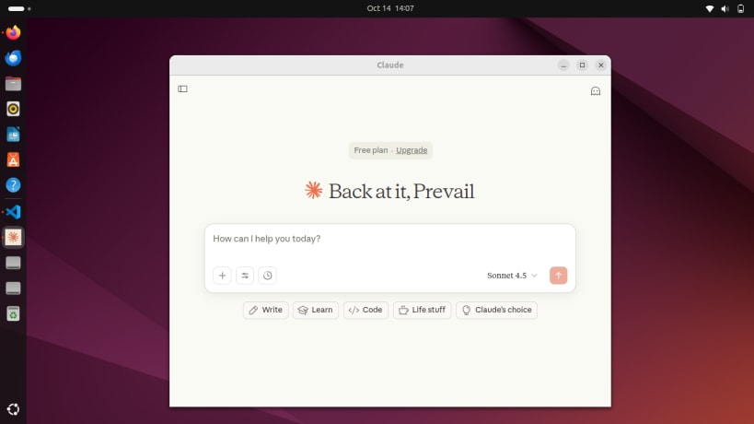This screenshot has height=424, width=754.
Task: Send message with orange arrow button
Action: [x=558, y=276]
